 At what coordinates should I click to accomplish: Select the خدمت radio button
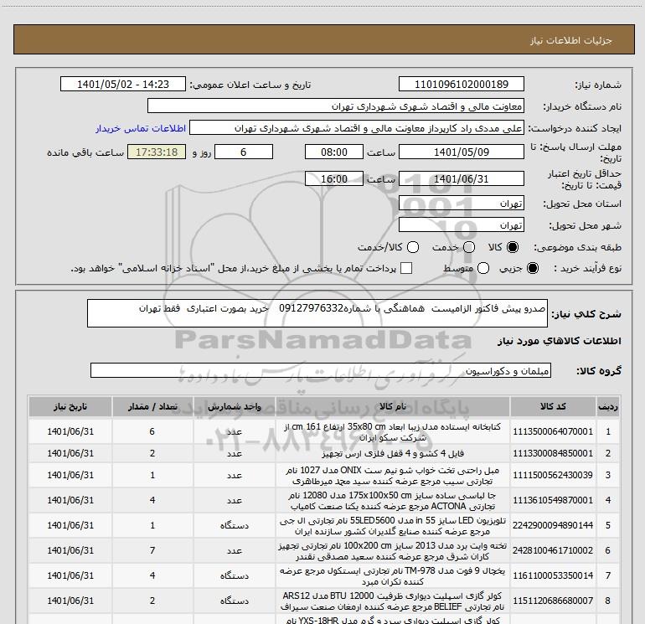pyautogui.click(x=469, y=247)
